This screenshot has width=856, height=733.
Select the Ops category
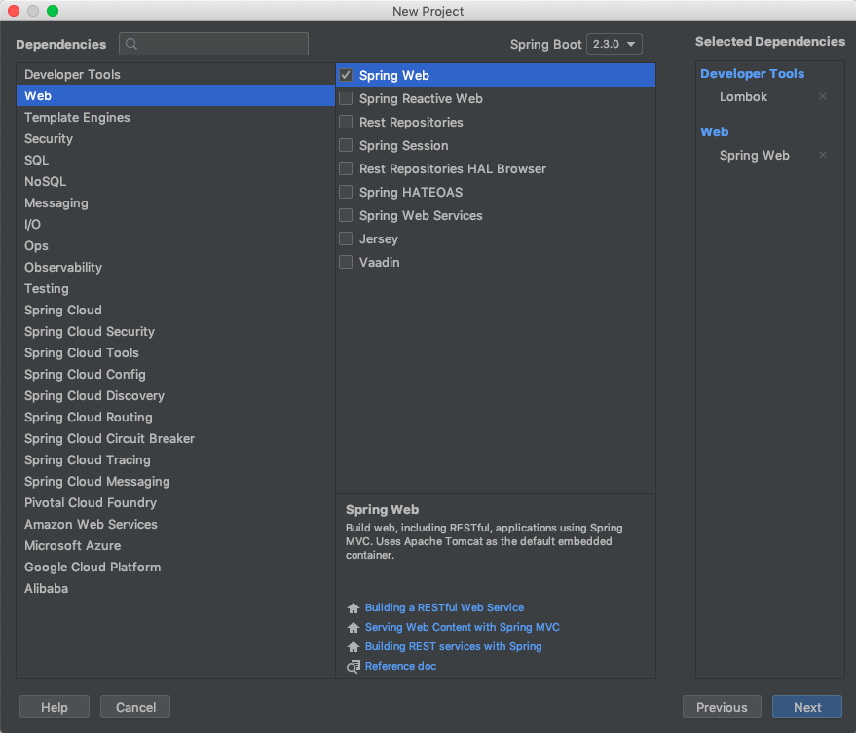(x=175, y=245)
